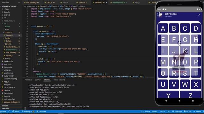204x114 pixels.
Task: Click the UTF-8 encoding status entry
Action: (x=163, y=111)
